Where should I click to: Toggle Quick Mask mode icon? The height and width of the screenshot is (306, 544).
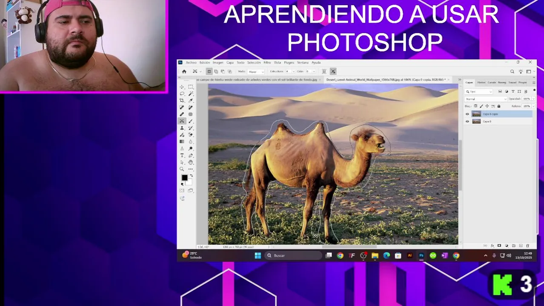point(181,190)
